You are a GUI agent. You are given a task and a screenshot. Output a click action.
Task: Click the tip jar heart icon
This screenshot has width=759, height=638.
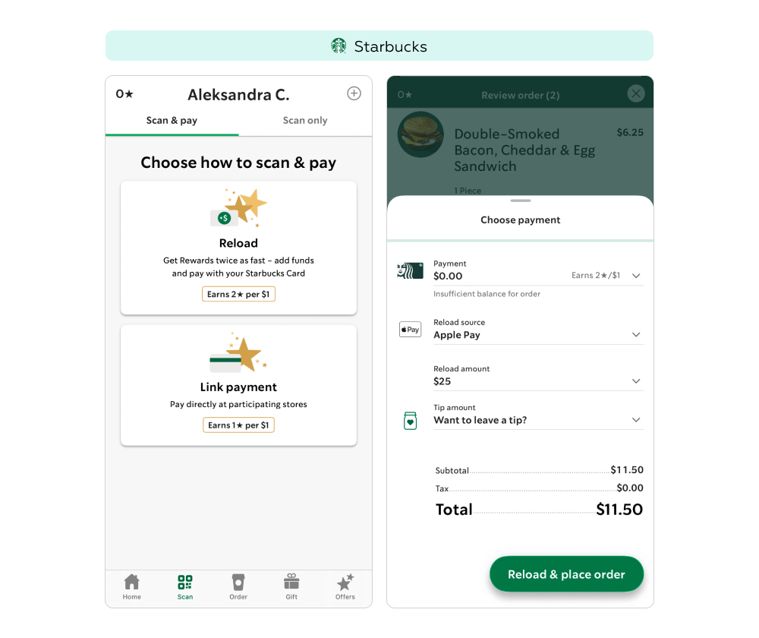coord(410,421)
